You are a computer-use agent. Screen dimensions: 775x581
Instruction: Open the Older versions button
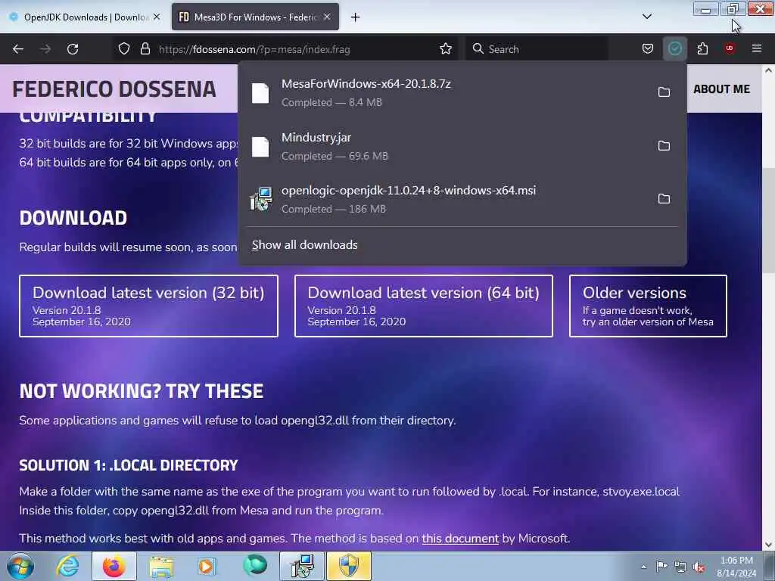pos(648,306)
